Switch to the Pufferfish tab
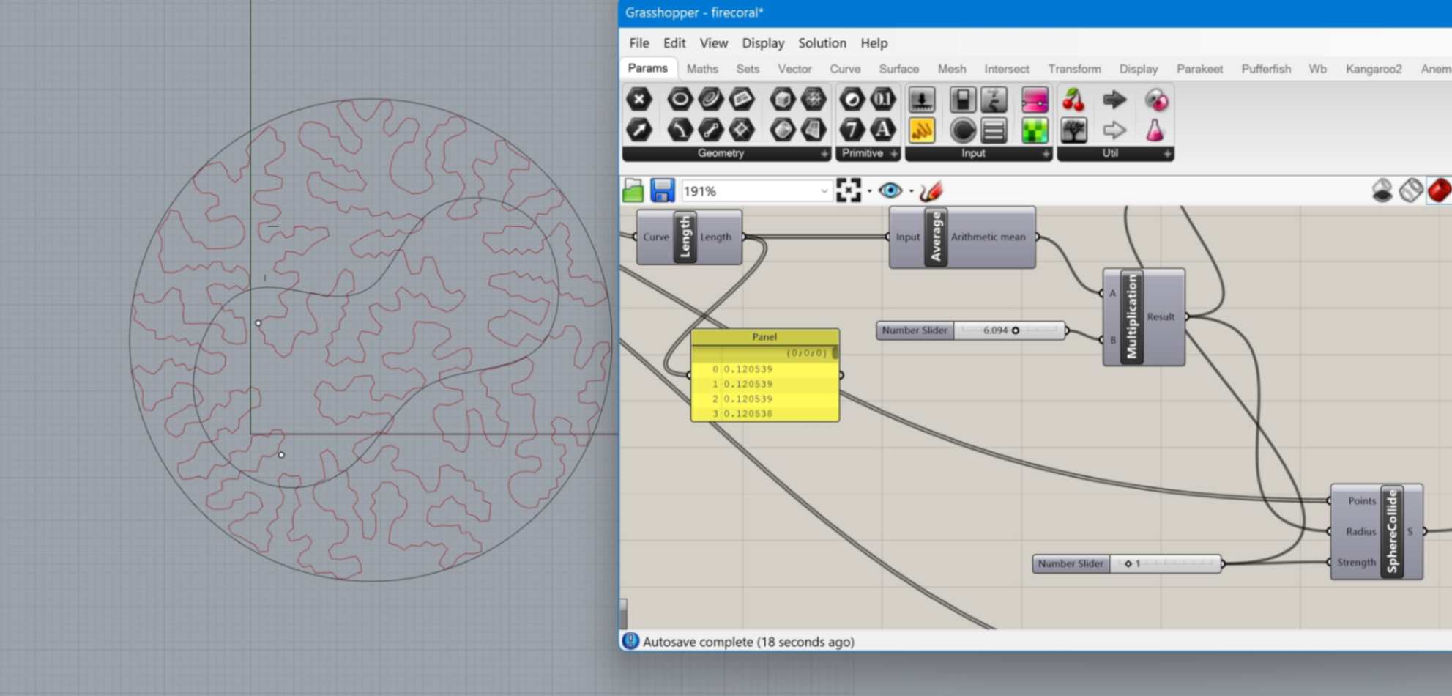 point(1266,69)
